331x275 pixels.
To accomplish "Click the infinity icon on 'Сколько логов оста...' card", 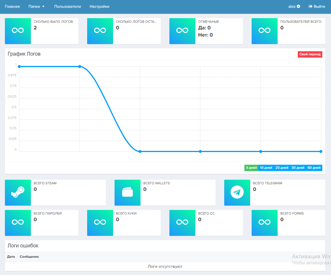I will pyautogui.click(x=100, y=31).
